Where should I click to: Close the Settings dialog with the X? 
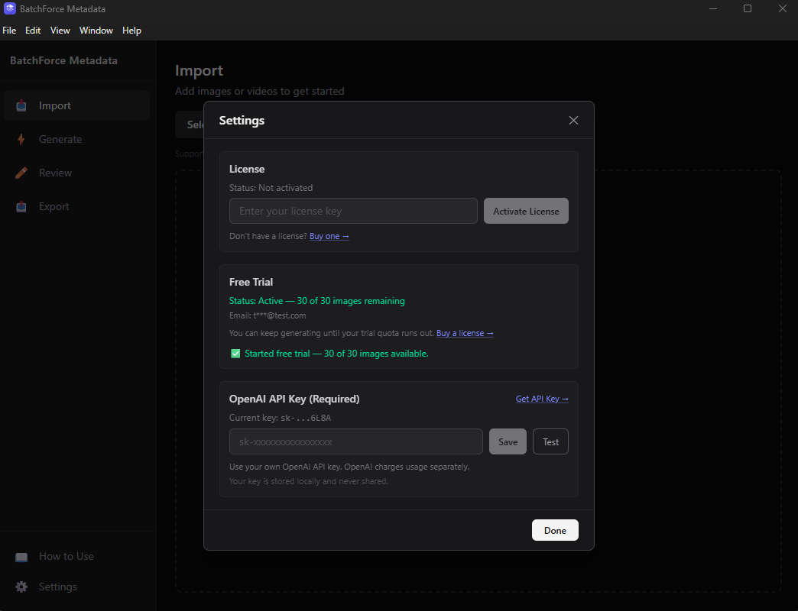click(x=573, y=120)
